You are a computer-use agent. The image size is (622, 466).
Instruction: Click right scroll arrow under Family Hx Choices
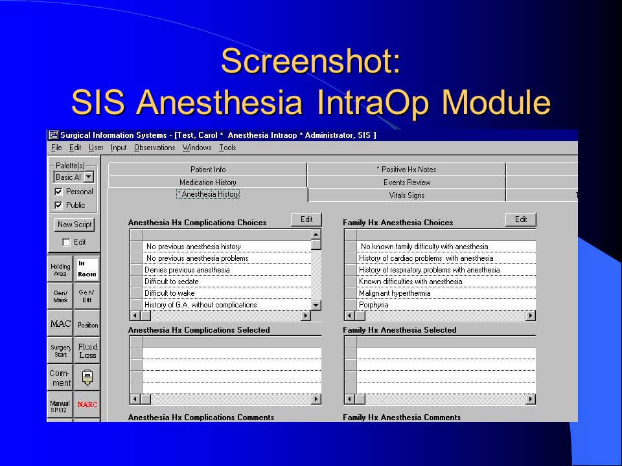pos(531,316)
